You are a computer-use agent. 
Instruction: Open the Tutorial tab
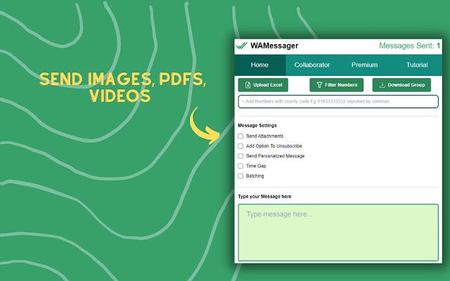pyautogui.click(x=417, y=65)
